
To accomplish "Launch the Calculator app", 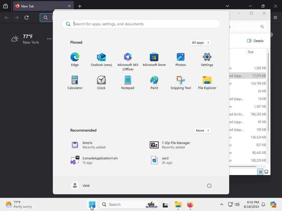I will tap(75, 82).
